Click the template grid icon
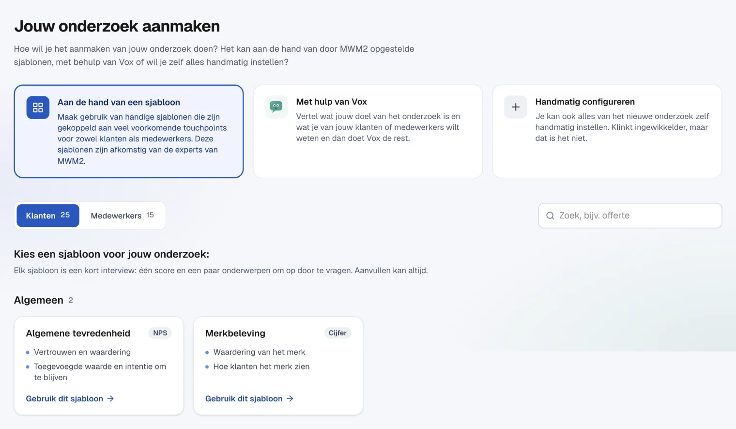 pos(38,107)
